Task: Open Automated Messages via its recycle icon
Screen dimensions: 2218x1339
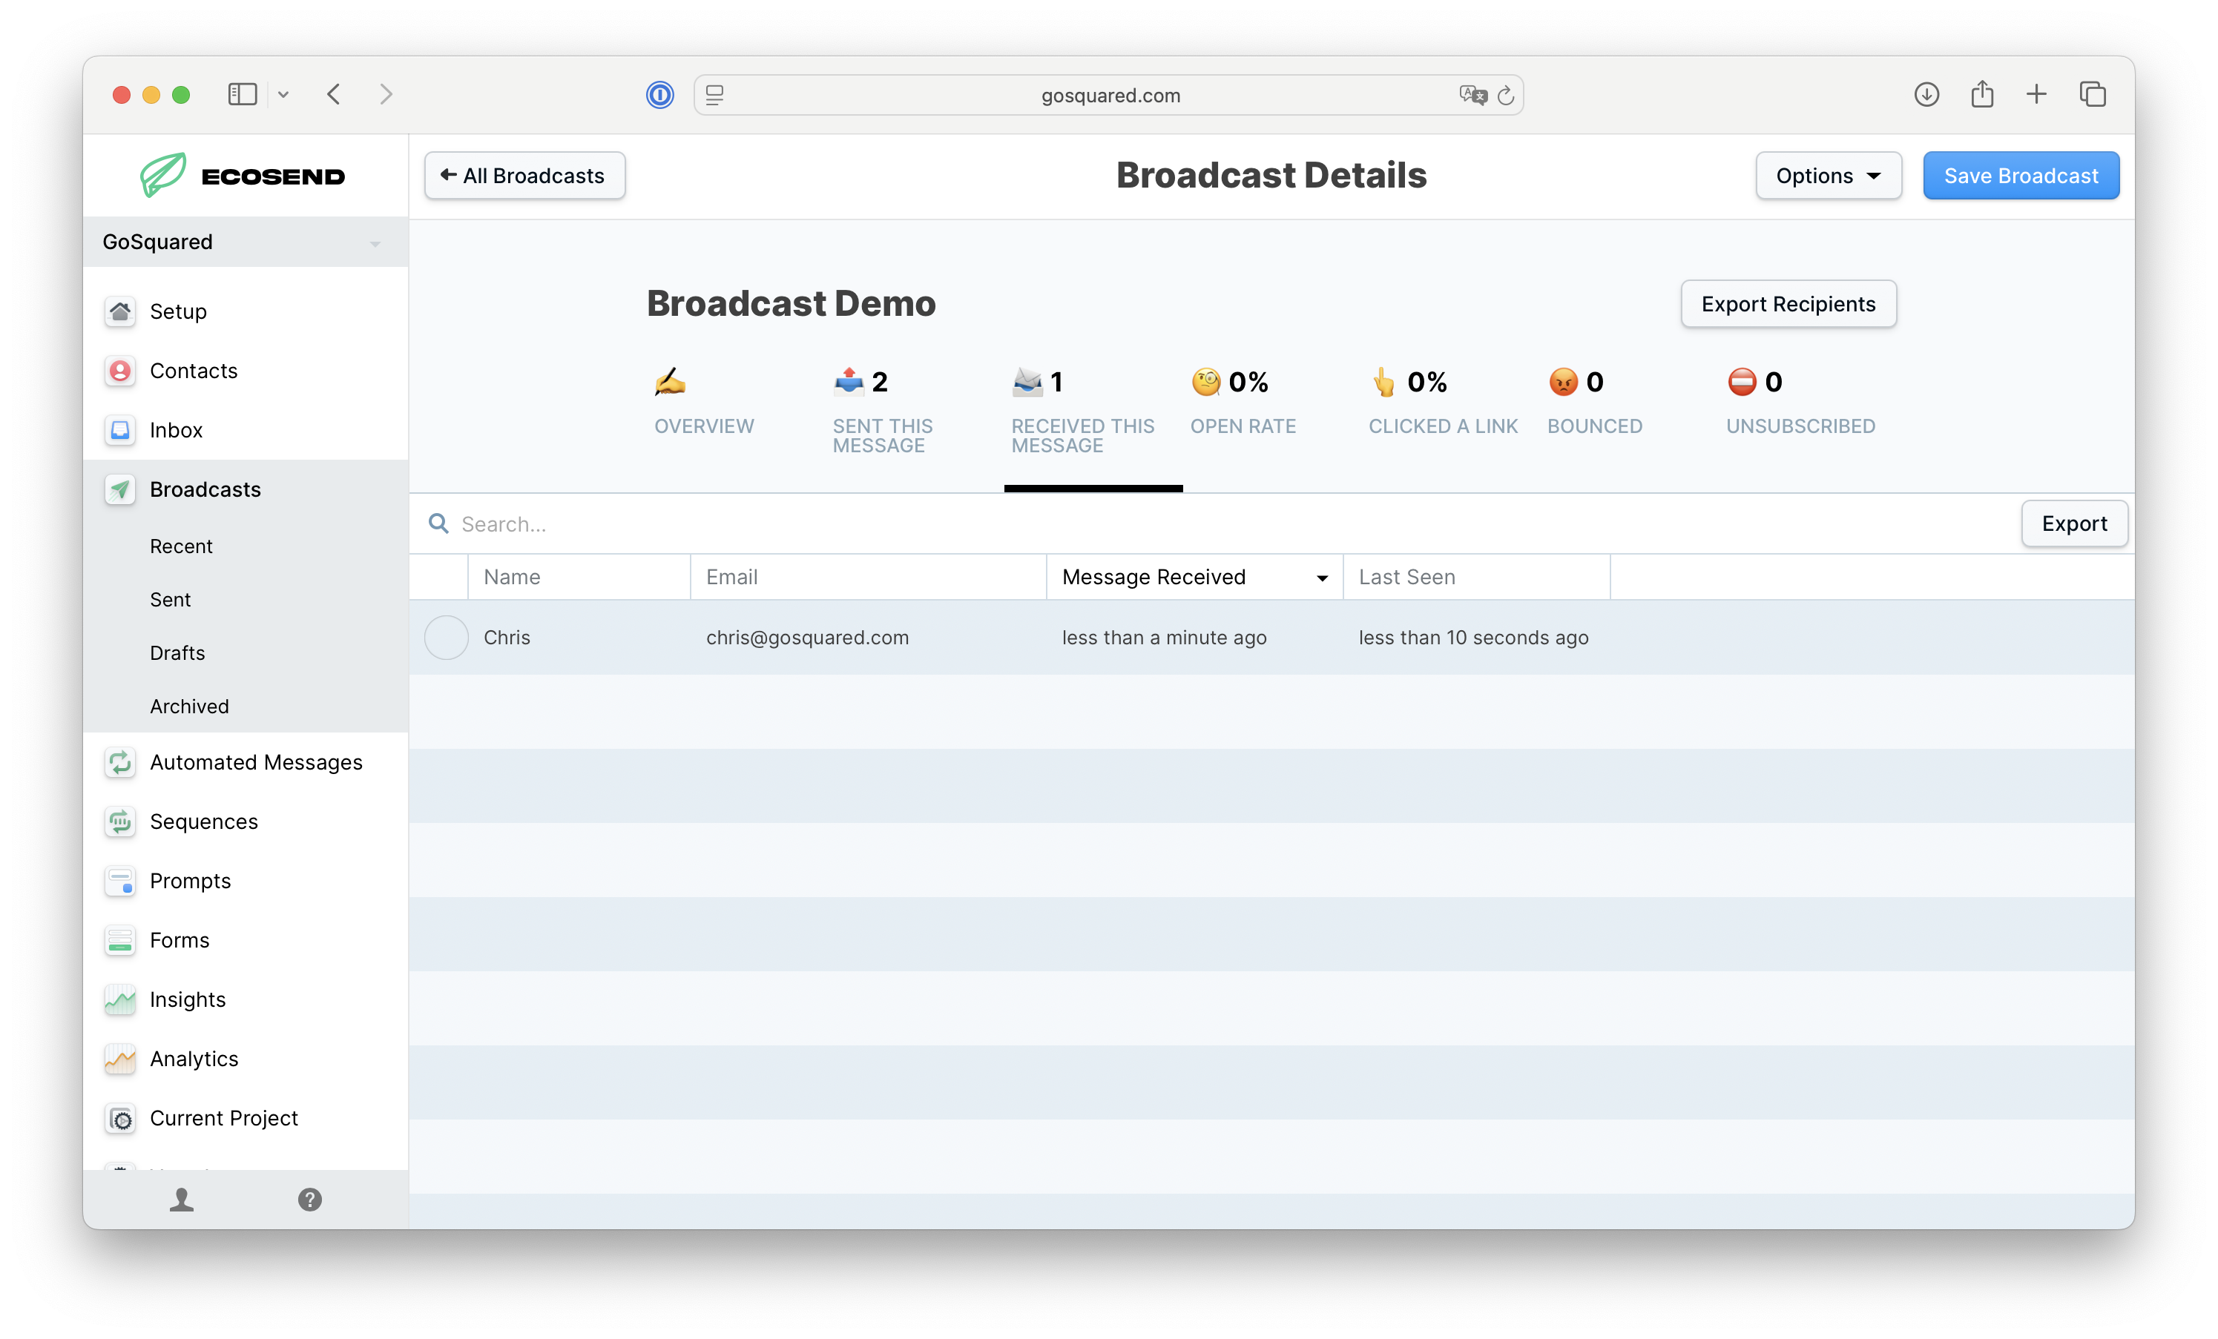Action: point(121,762)
